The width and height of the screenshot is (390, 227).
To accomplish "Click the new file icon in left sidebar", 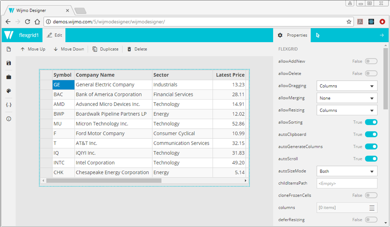I will (8, 49).
